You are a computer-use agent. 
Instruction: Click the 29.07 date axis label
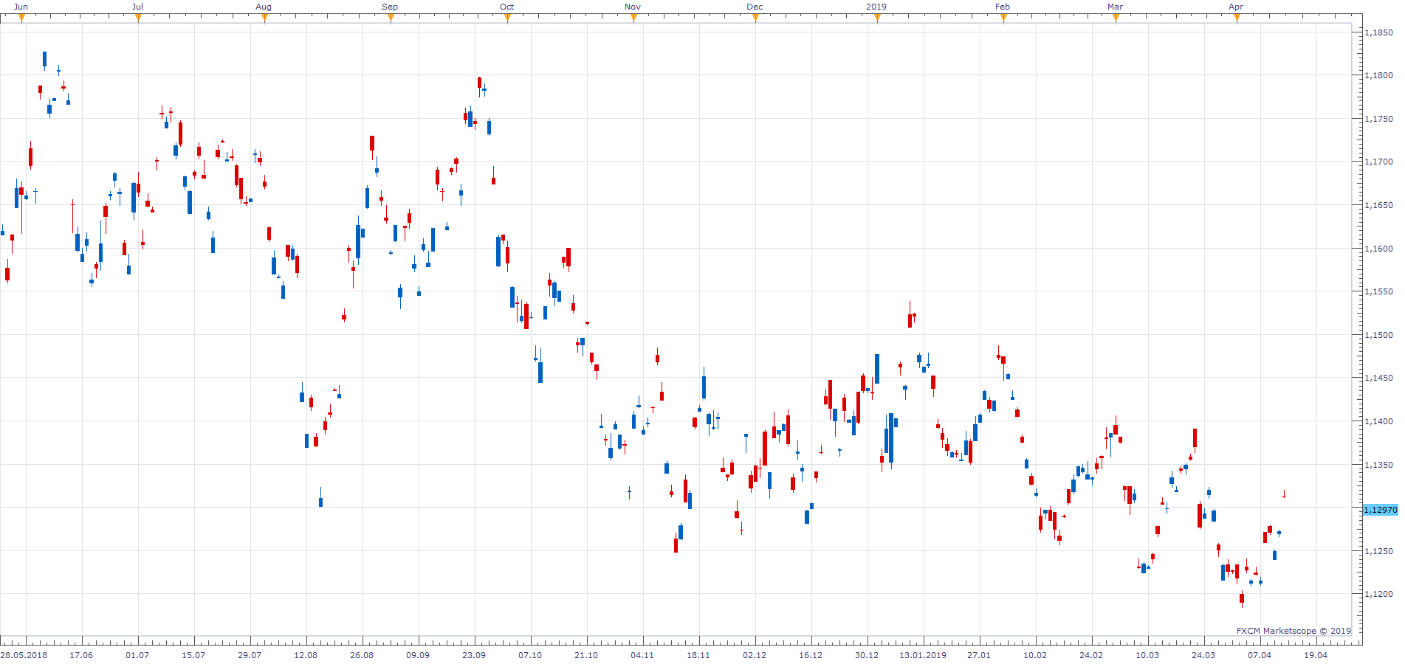tap(250, 655)
